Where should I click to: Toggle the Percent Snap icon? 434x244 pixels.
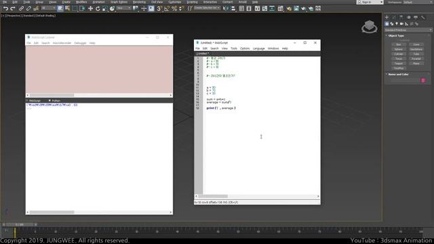click(x=174, y=9)
